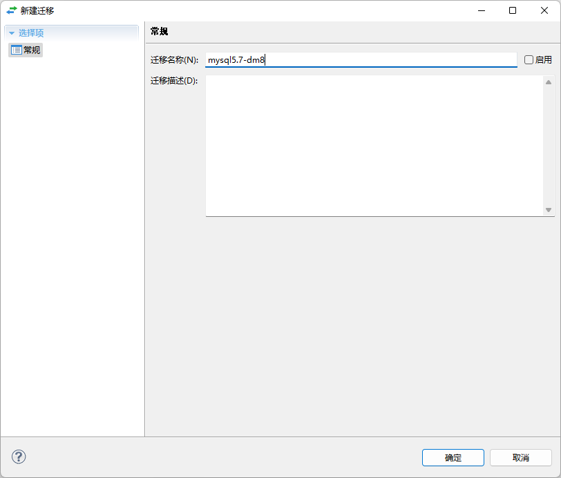Click the 迁移名称(N): label
Image resolution: width=561 pixels, height=478 pixels.
(x=174, y=59)
